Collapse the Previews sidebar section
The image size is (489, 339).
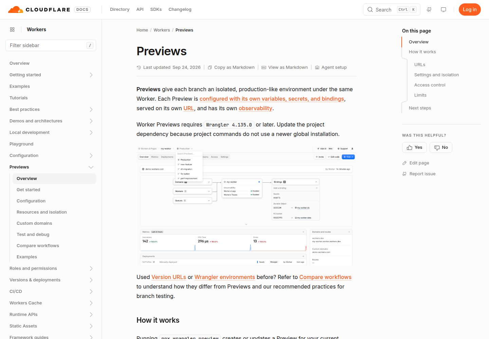91,167
